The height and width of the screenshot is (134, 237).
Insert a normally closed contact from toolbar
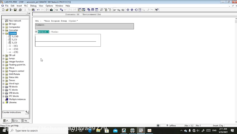click(x=132, y=10)
